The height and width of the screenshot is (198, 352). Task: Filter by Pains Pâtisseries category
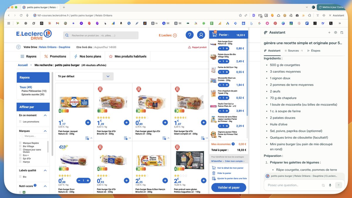click(34, 91)
